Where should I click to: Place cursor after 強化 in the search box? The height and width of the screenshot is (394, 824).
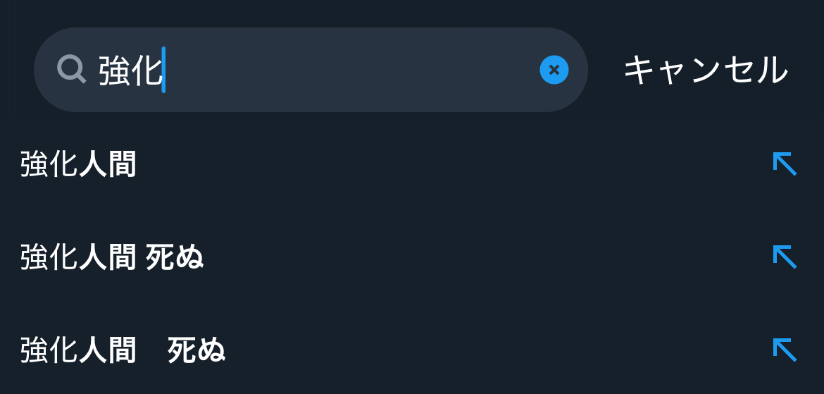point(163,70)
